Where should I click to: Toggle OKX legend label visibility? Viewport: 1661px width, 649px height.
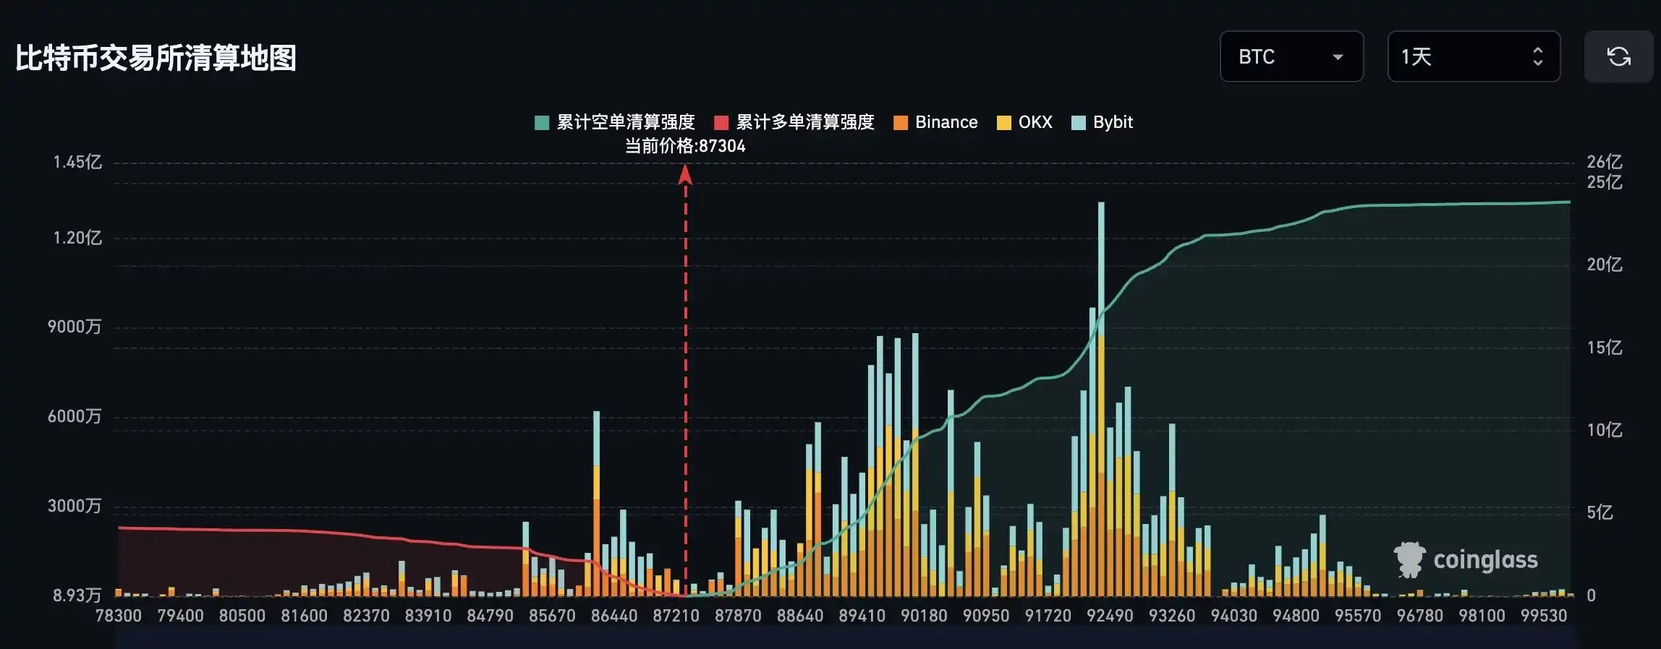(x=1035, y=122)
